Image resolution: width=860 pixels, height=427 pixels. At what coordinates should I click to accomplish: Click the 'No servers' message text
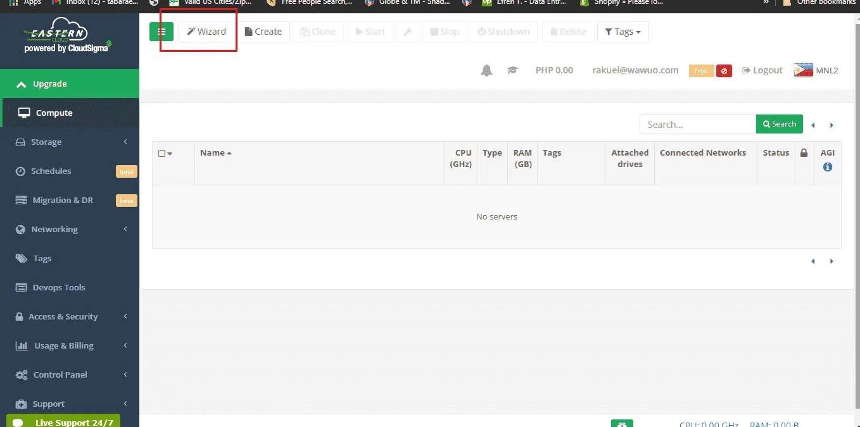(496, 216)
